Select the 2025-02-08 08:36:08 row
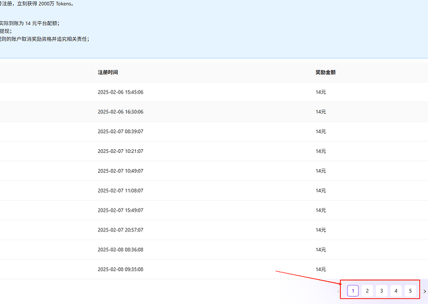This screenshot has width=428, height=304. 214,250
